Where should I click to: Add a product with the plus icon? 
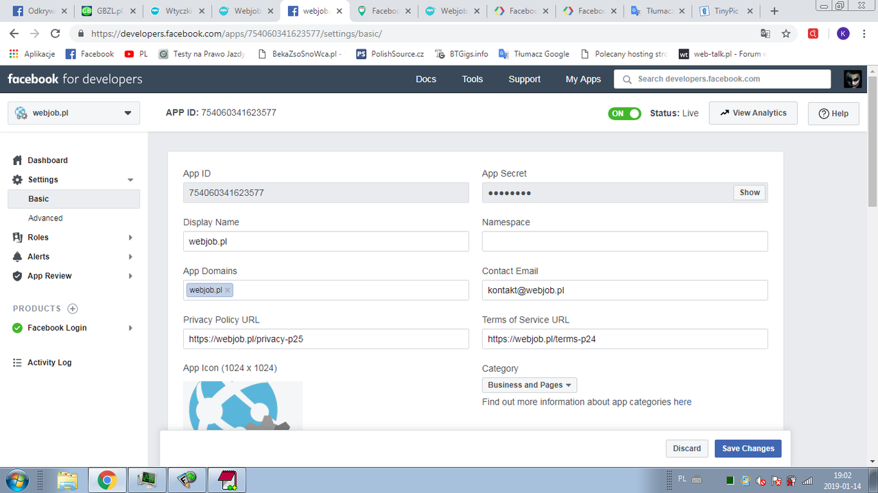[x=73, y=309]
